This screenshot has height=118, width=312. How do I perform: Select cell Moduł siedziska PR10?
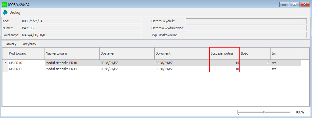[72, 63]
